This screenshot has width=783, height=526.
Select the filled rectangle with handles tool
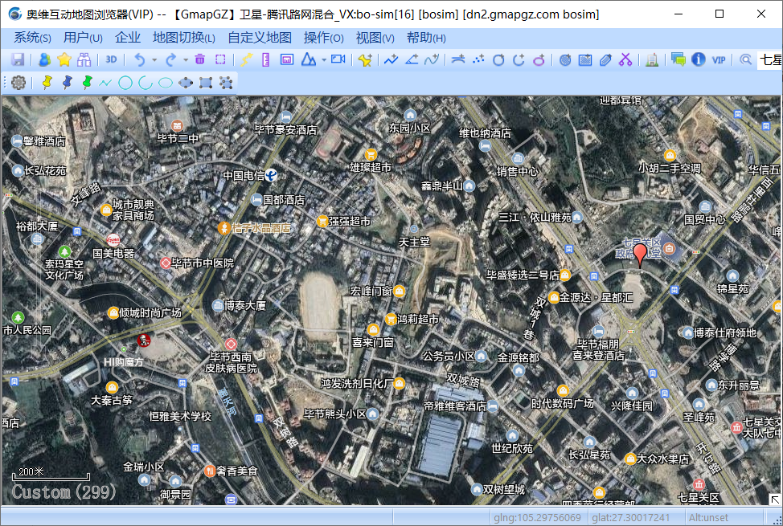tap(206, 83)
